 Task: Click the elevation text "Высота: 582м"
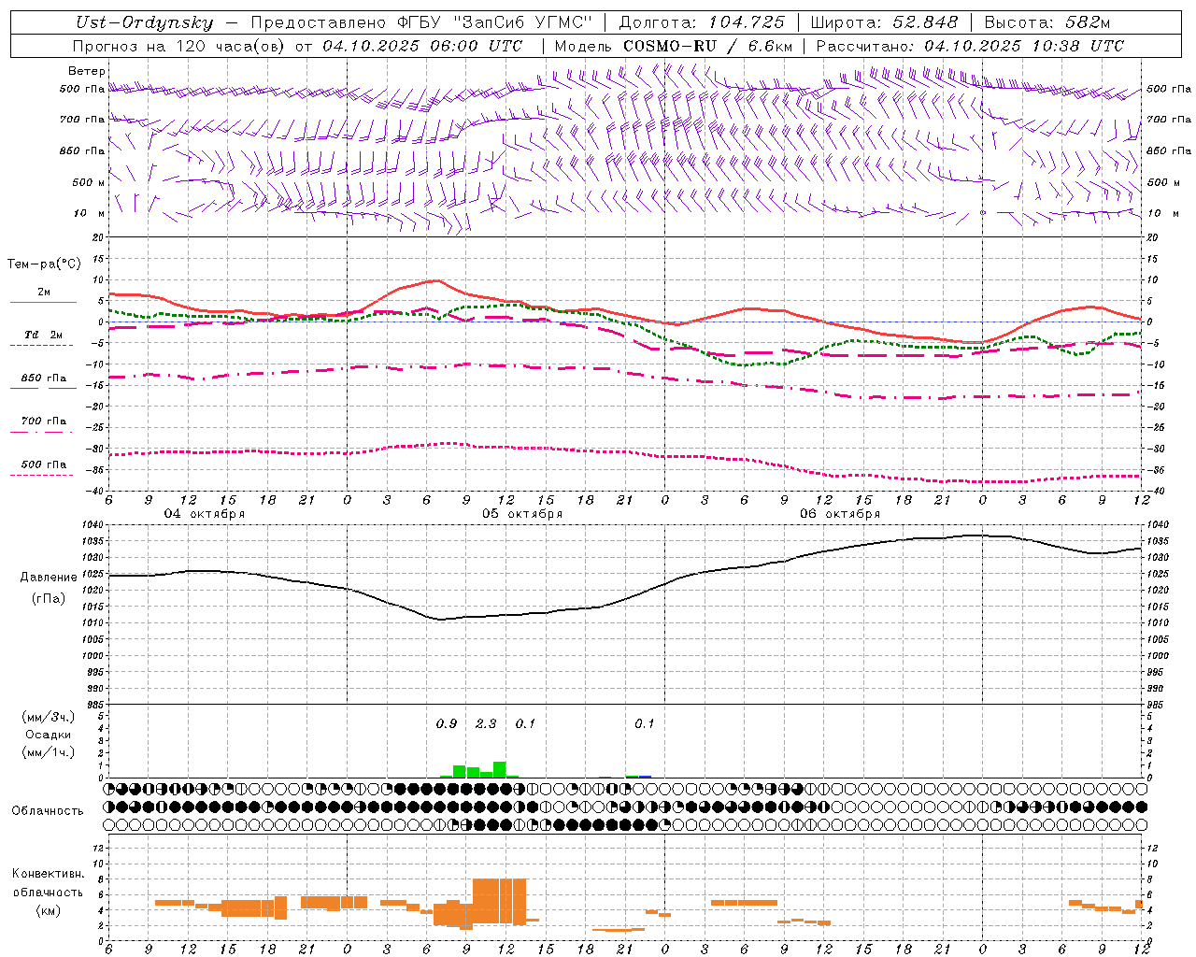point(1047,23)
